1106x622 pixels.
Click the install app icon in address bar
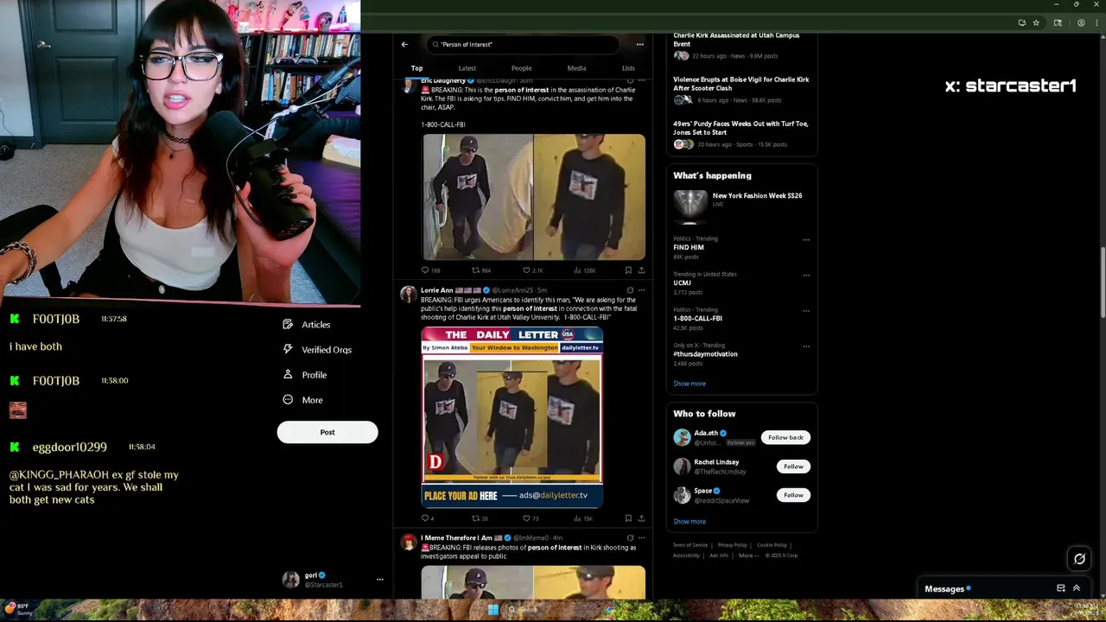point(1022,22)
